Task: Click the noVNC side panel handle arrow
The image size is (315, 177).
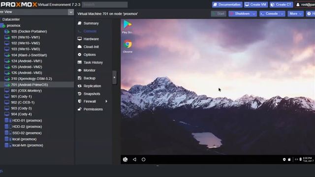Action: pos(114,78)
